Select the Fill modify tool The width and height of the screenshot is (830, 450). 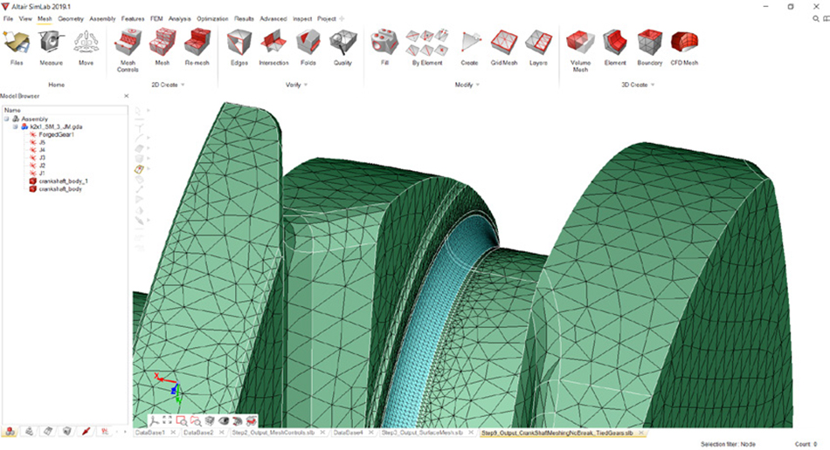(x=384, y=48)
